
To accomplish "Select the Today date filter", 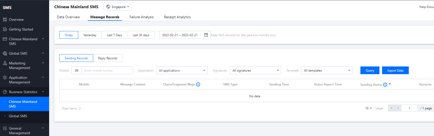I will 69,35.
